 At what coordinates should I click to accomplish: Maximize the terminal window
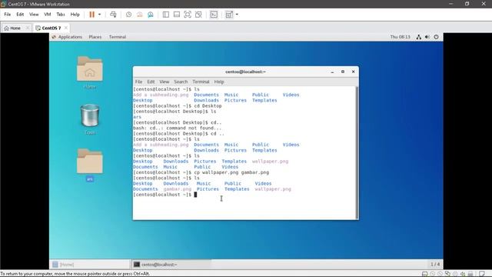point(343,72)
